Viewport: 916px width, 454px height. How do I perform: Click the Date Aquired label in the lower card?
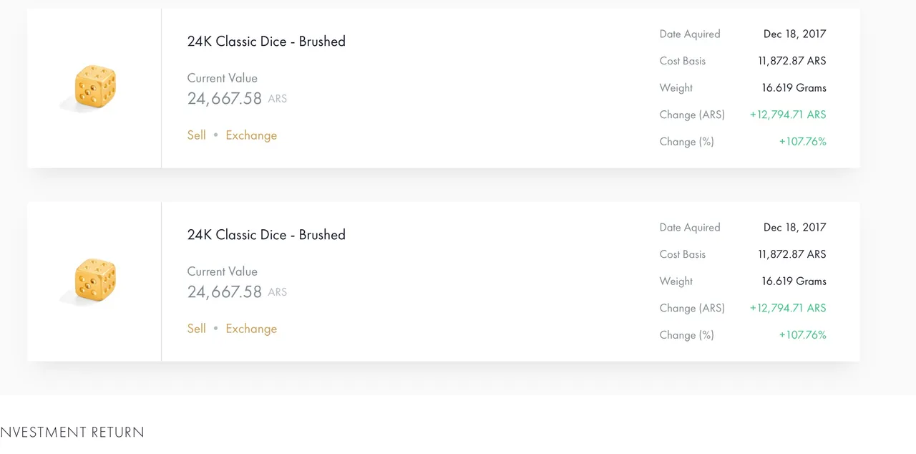click(x=690, y=228)
